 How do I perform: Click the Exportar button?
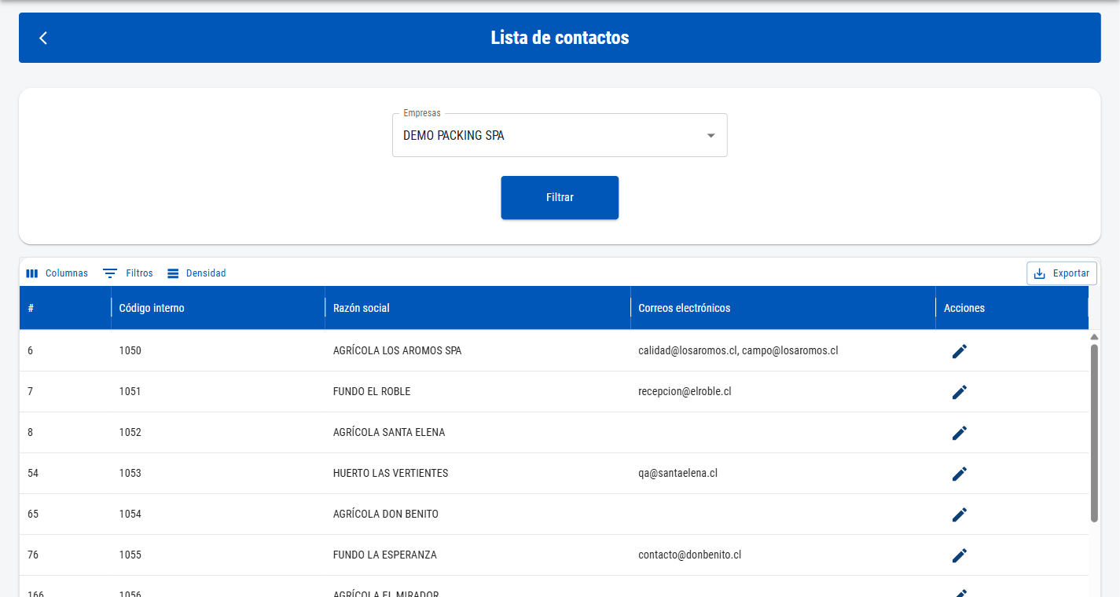(1062, 273)
